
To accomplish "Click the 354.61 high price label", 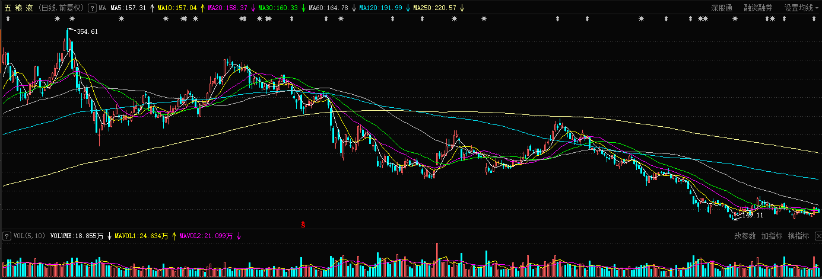I will 87,31.
